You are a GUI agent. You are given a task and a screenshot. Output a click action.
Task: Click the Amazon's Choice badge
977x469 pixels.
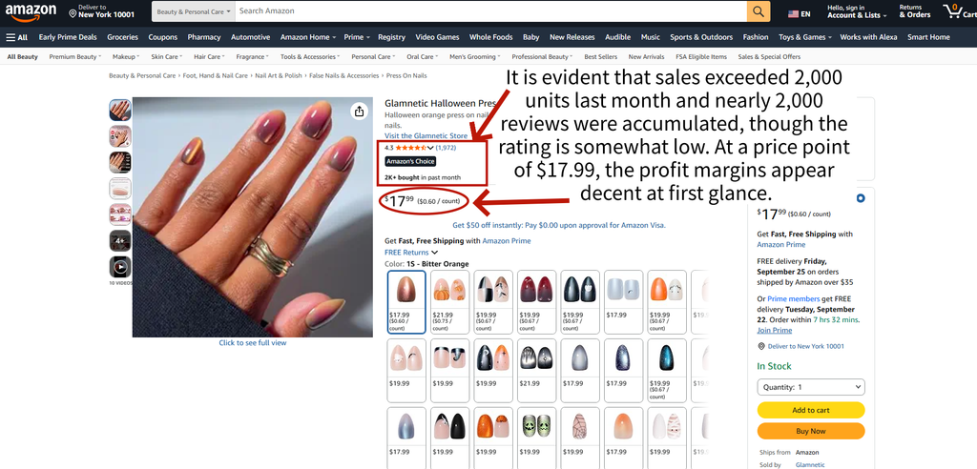pos(410,162)
